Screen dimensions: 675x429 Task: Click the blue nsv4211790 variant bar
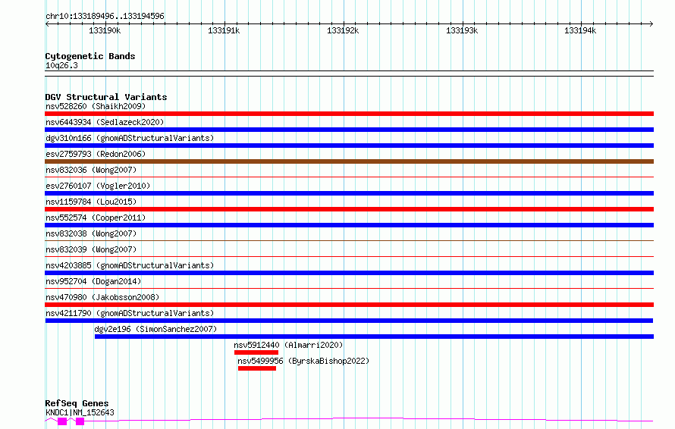[349, 321]
